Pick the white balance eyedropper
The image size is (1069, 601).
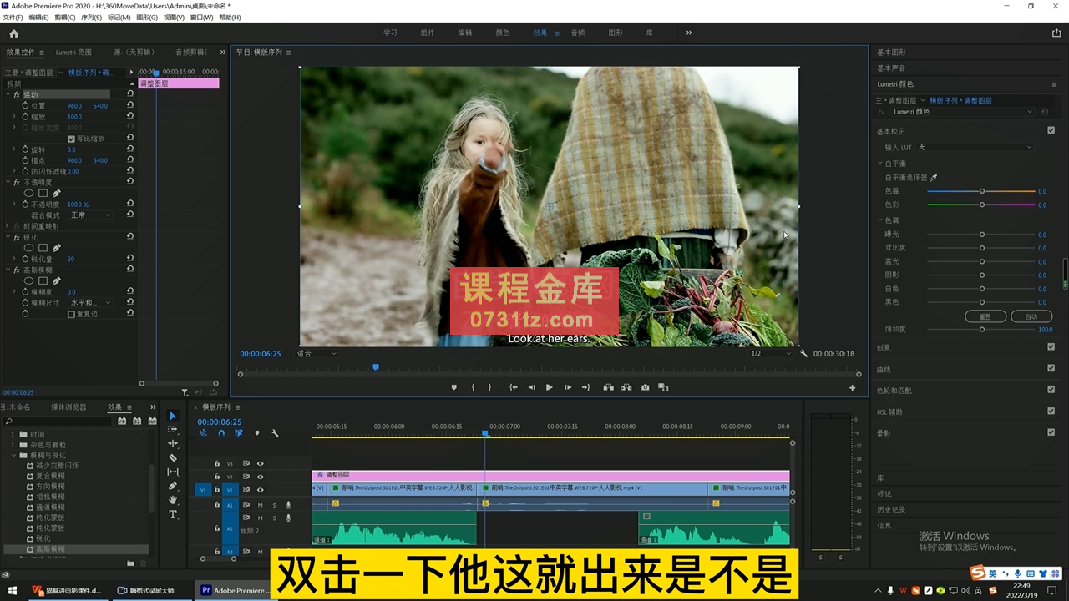point(934,178)
